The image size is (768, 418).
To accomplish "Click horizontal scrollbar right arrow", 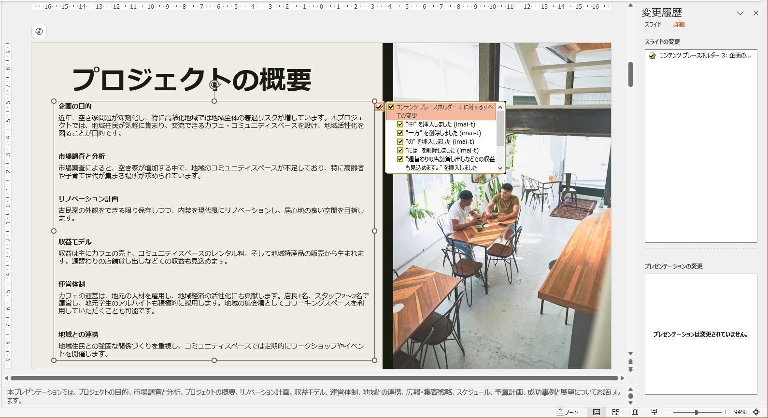I will click(x=623, y=378).
